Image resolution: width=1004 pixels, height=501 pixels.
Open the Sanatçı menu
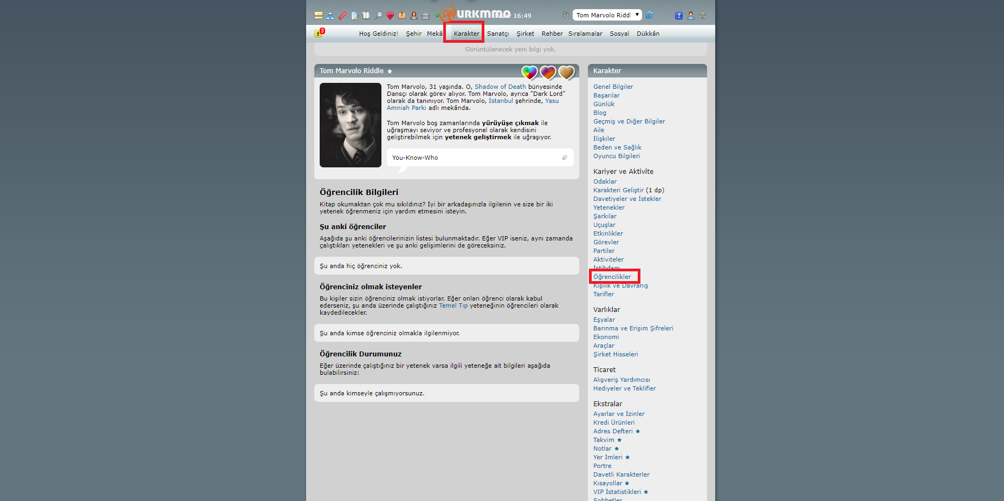(x=497, y=34)
